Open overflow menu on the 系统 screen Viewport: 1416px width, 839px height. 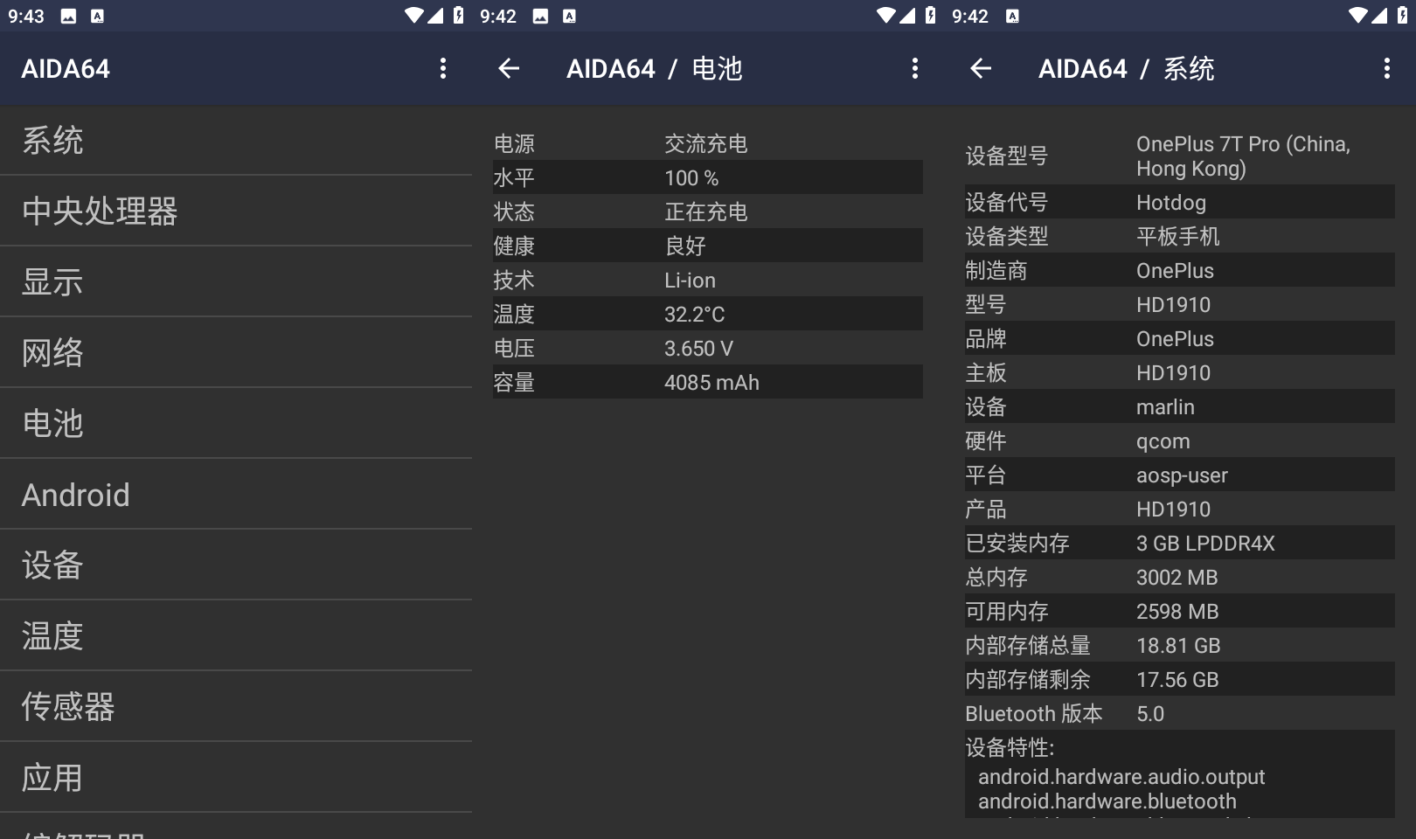point(1387,69)
